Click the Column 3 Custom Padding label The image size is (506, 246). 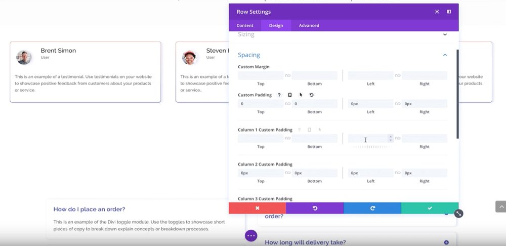click(265, 198)
